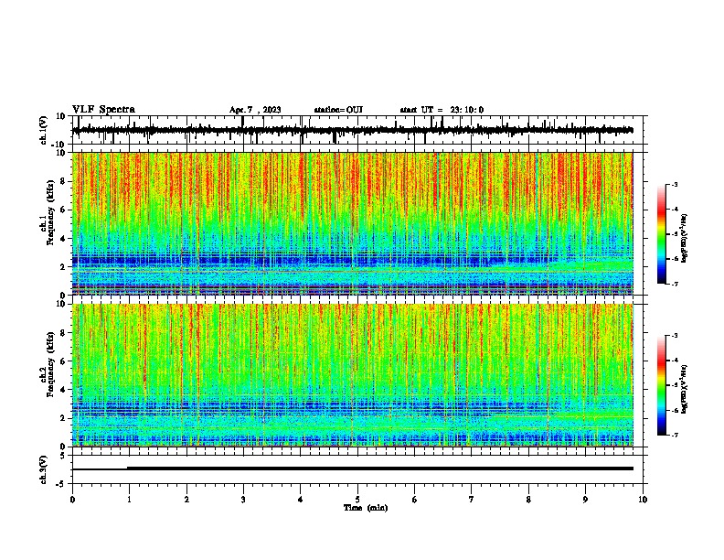Click time axis tick label "7"
The width and height of the screenshot is (724, 560).
point(472,500)
